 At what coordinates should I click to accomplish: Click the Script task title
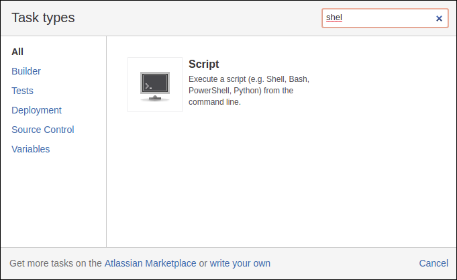coord(204,64)
